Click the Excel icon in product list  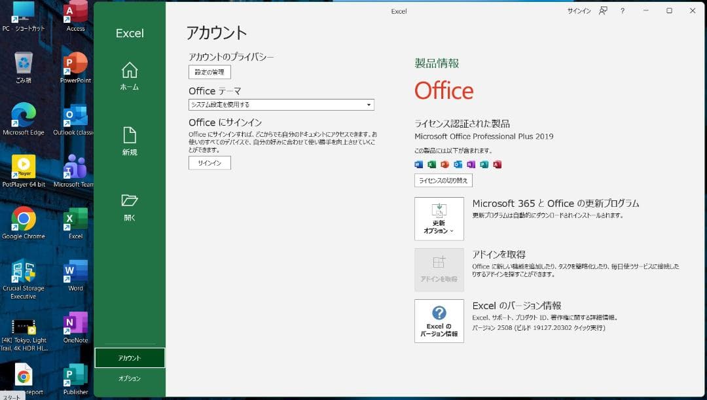(431, 165)
